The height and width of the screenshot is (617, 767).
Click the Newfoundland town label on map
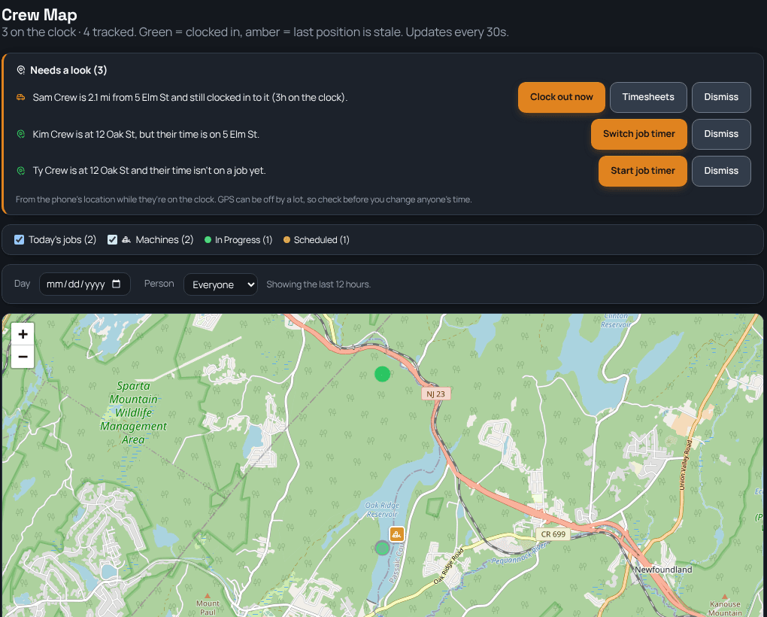click(x=663, y=570)
